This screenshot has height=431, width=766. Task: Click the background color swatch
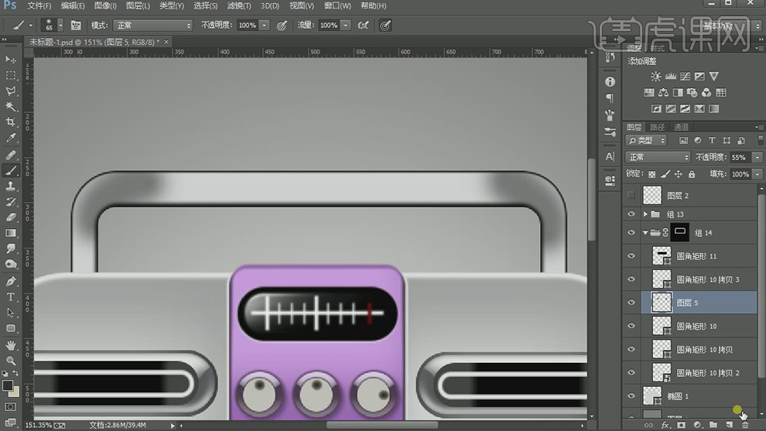tap(14, 392)
